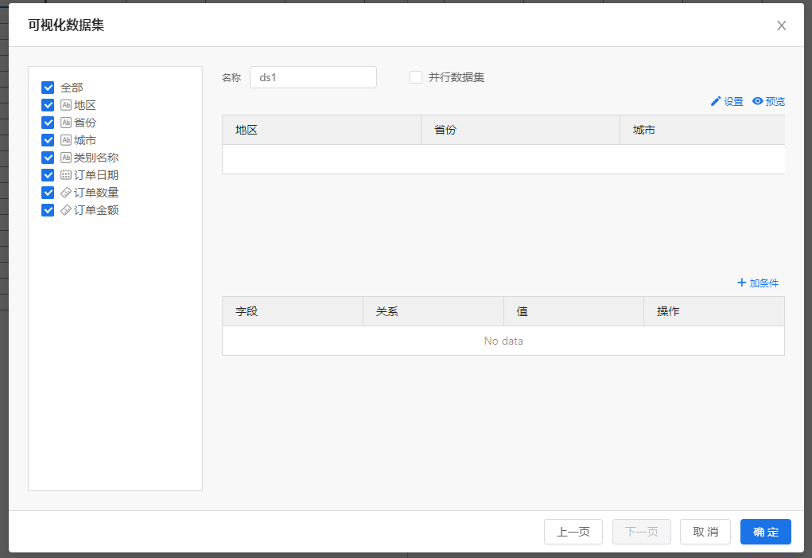
Task: Click the calendar icon beside 订单日期
Action: [x=66, y=175]
